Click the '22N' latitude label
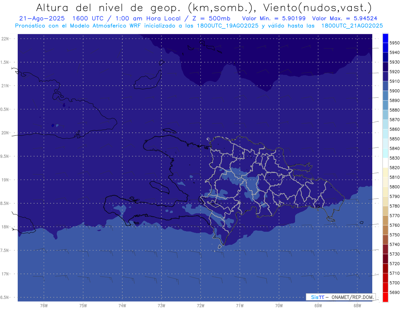 (x=5, y=38)
